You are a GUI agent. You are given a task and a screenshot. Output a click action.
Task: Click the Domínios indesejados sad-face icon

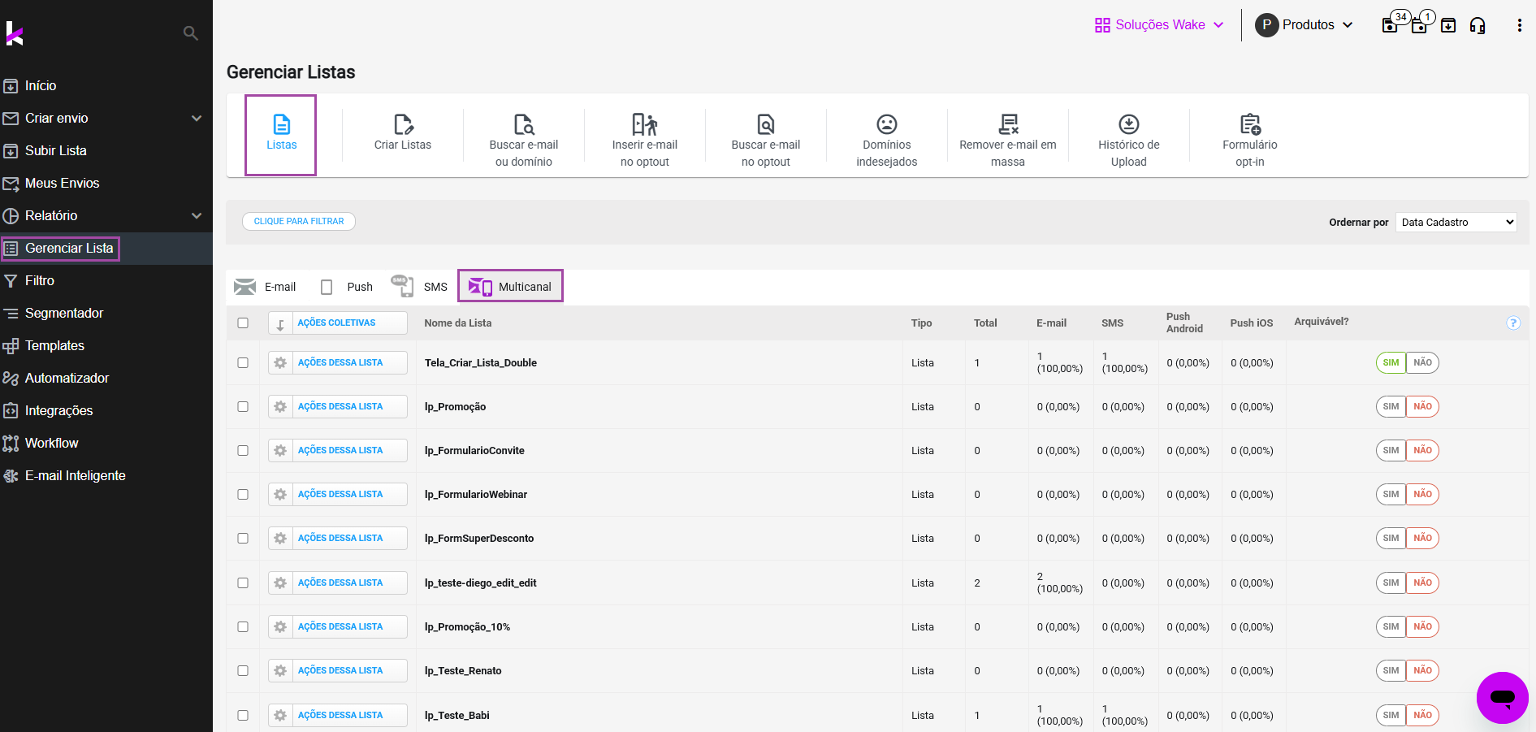click(x=886, y=124)
